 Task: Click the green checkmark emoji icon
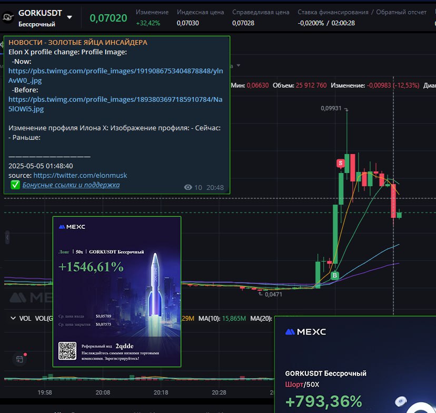coord(15,185)
